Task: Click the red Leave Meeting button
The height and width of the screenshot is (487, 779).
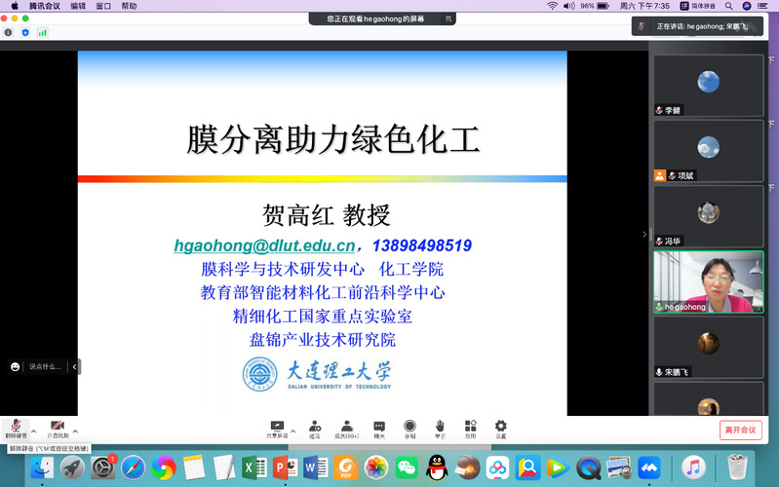Action: coord(740,430)
